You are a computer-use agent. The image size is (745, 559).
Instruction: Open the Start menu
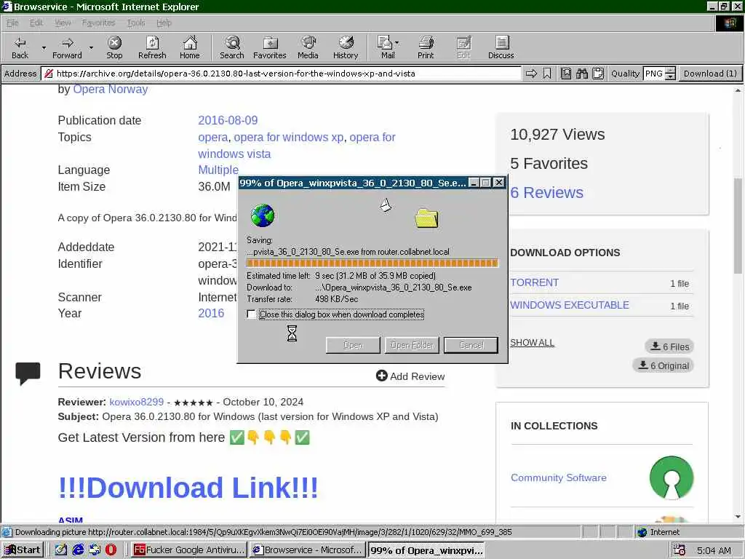pos(23,550)
